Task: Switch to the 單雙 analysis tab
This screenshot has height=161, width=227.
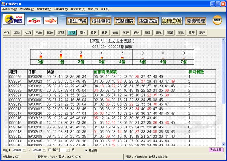Action: tap(192, 33)
